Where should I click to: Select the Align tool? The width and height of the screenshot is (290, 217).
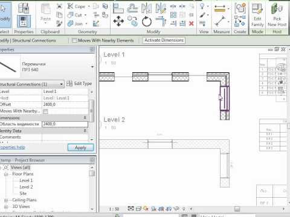(x=118, y=8)
